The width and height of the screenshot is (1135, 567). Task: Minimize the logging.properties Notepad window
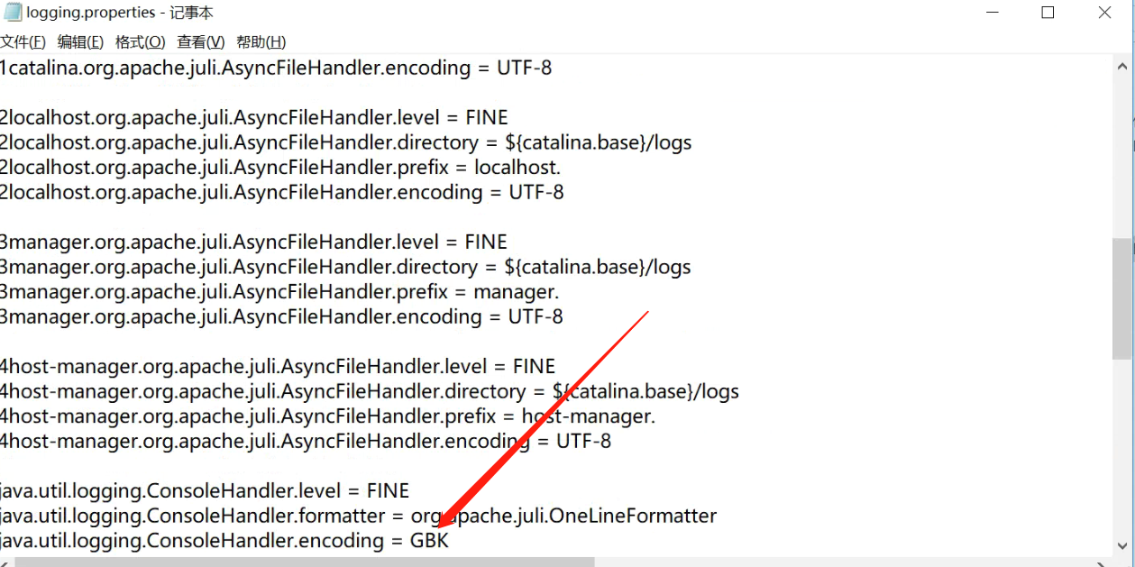tap(990, 13)
